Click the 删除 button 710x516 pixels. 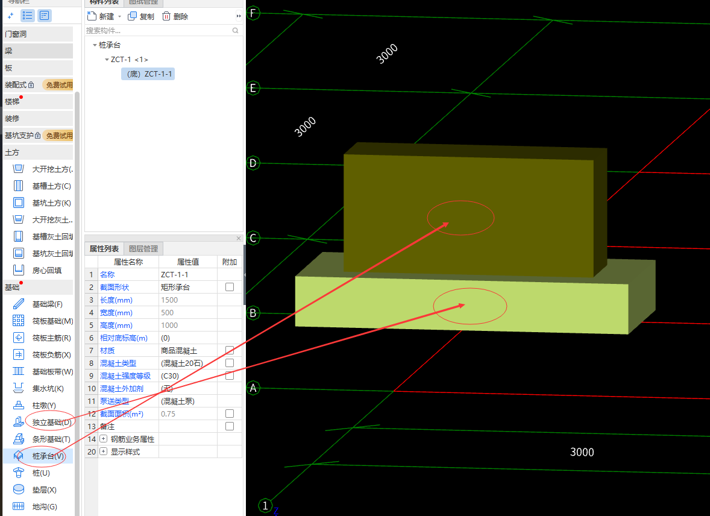(175, 16)
